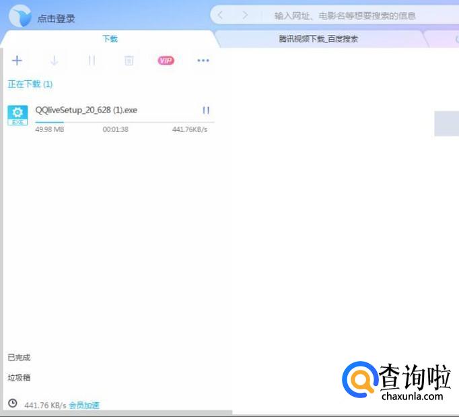
Task: Open the VIP badge
Action: point(166,61)
